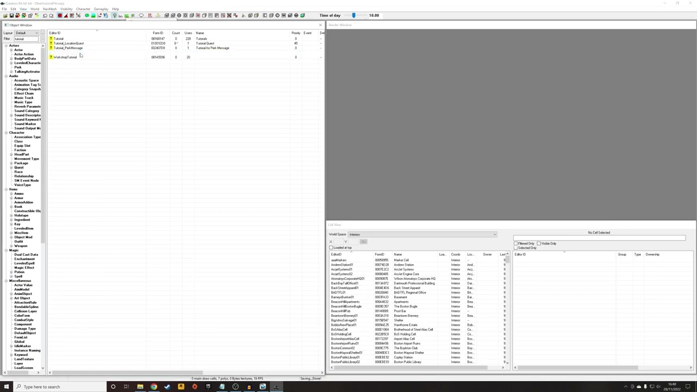
Task: Open the File menu
Action: coord(4,9)
